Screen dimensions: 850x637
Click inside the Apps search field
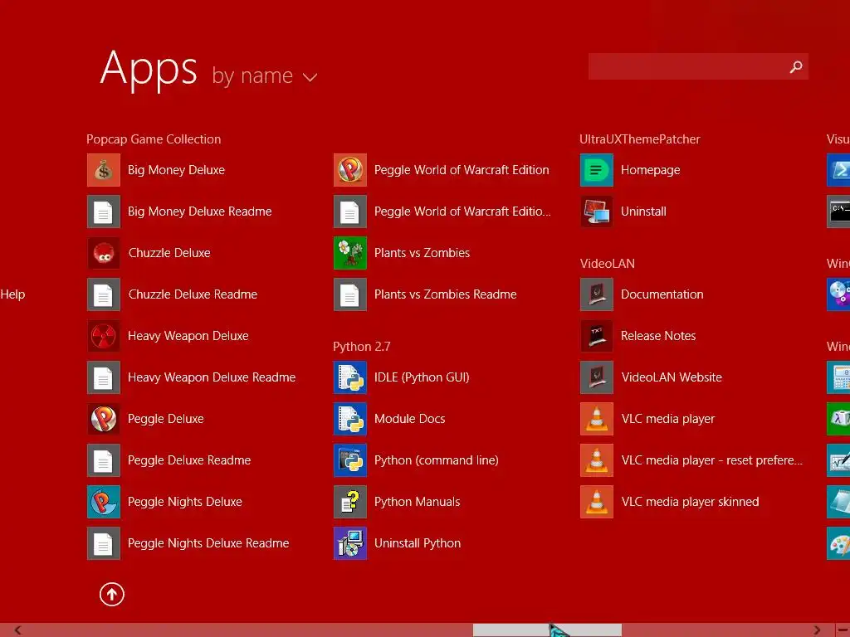pyautogui.click(x=698, y=66)
